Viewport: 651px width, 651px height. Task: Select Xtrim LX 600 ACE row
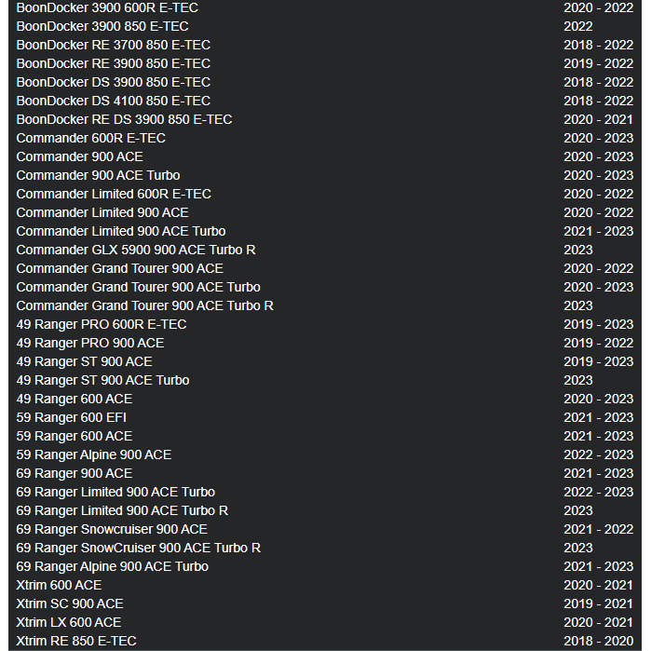coord(325,622)
